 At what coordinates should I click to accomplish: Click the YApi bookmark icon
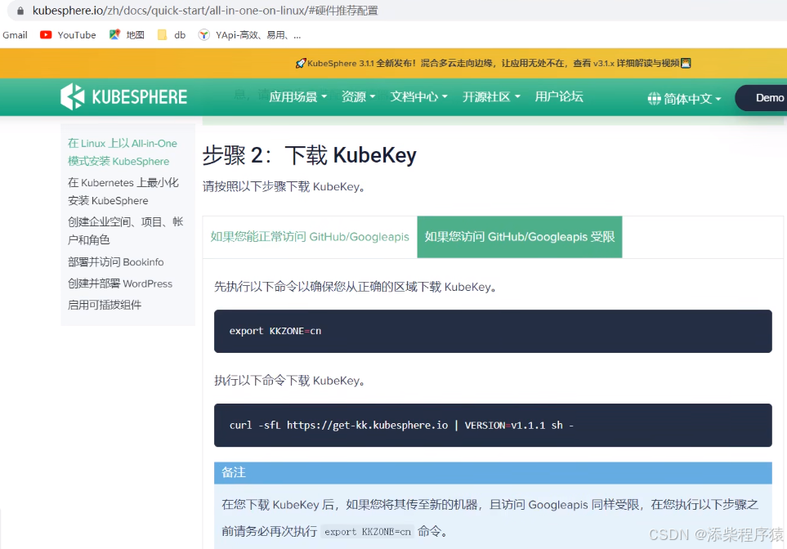pos(203,34)
